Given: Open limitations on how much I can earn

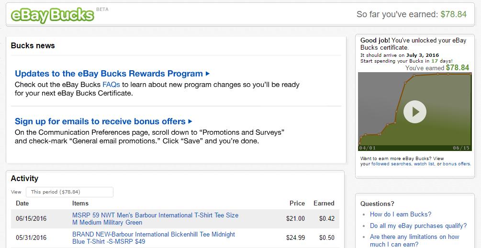Looking at the screenshot, I should coord(414,241).
